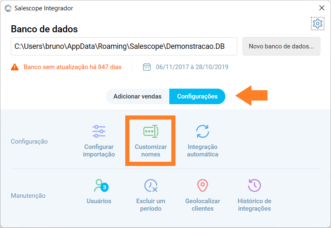
Task: Select the Configurações tab
Action: pyautogui.click(x=197, y=96)
